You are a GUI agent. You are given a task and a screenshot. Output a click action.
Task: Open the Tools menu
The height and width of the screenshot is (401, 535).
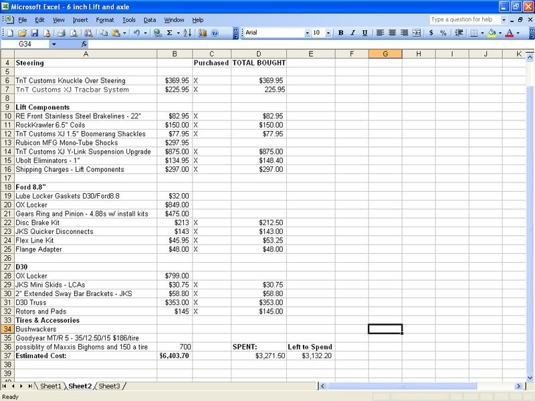(x=129, y=20)
